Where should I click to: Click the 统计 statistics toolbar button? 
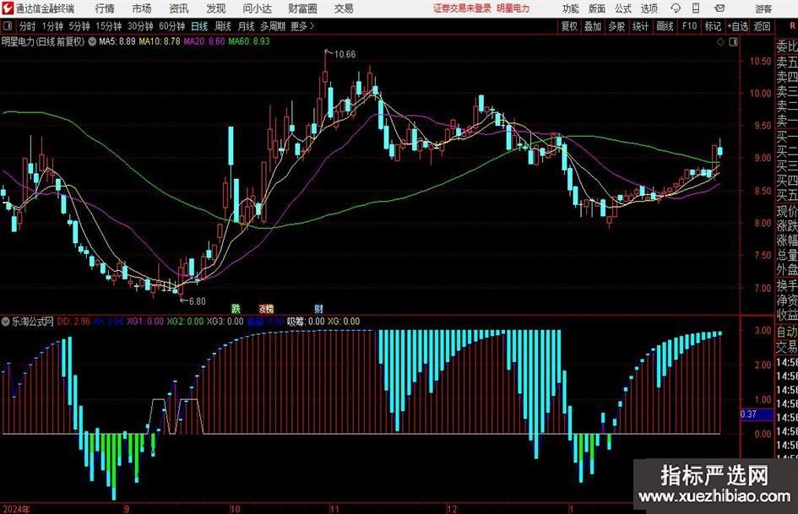[640, 26]
